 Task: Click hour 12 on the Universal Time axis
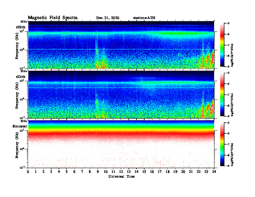point(121,172)
